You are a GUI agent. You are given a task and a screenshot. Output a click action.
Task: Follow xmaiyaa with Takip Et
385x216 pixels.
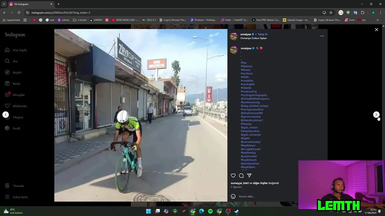click(x=262, y=34)
